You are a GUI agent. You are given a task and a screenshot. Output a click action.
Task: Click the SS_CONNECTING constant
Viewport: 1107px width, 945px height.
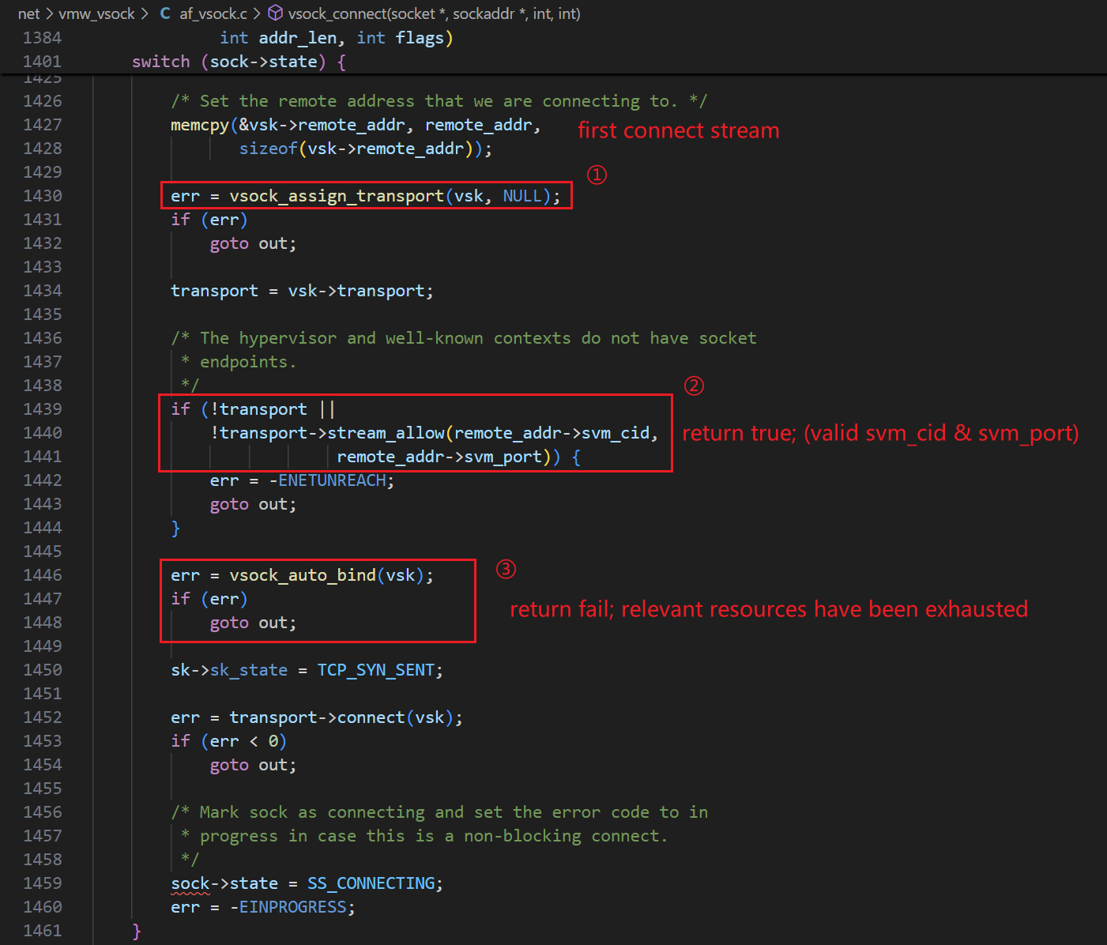pyautogui.click(x=371, y=883)
